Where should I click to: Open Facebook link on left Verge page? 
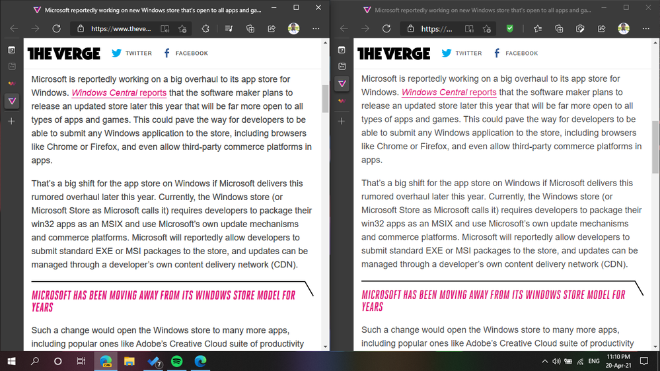[x=186, y=53]
